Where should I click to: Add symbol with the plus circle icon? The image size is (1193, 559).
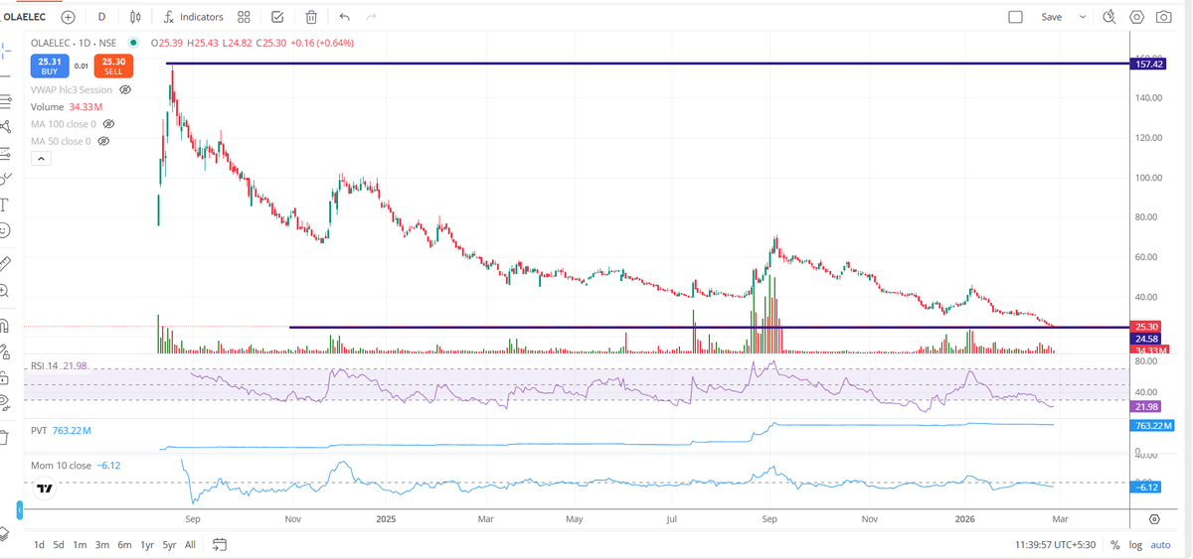tap(68, 17)
